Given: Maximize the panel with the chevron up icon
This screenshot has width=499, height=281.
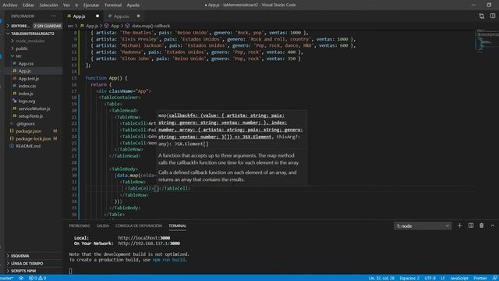Looking at the screenshot, I should tap(493, 226).
